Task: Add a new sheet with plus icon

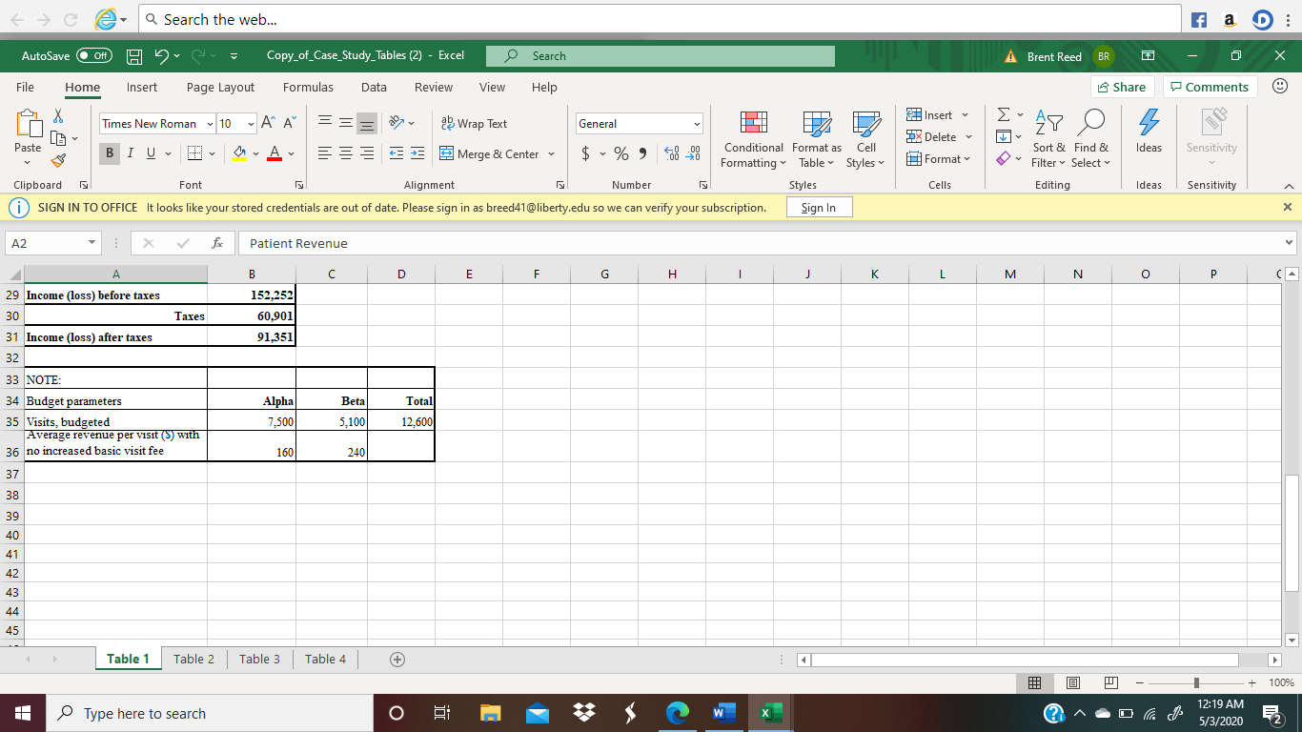Action: [x=397, y=660]
